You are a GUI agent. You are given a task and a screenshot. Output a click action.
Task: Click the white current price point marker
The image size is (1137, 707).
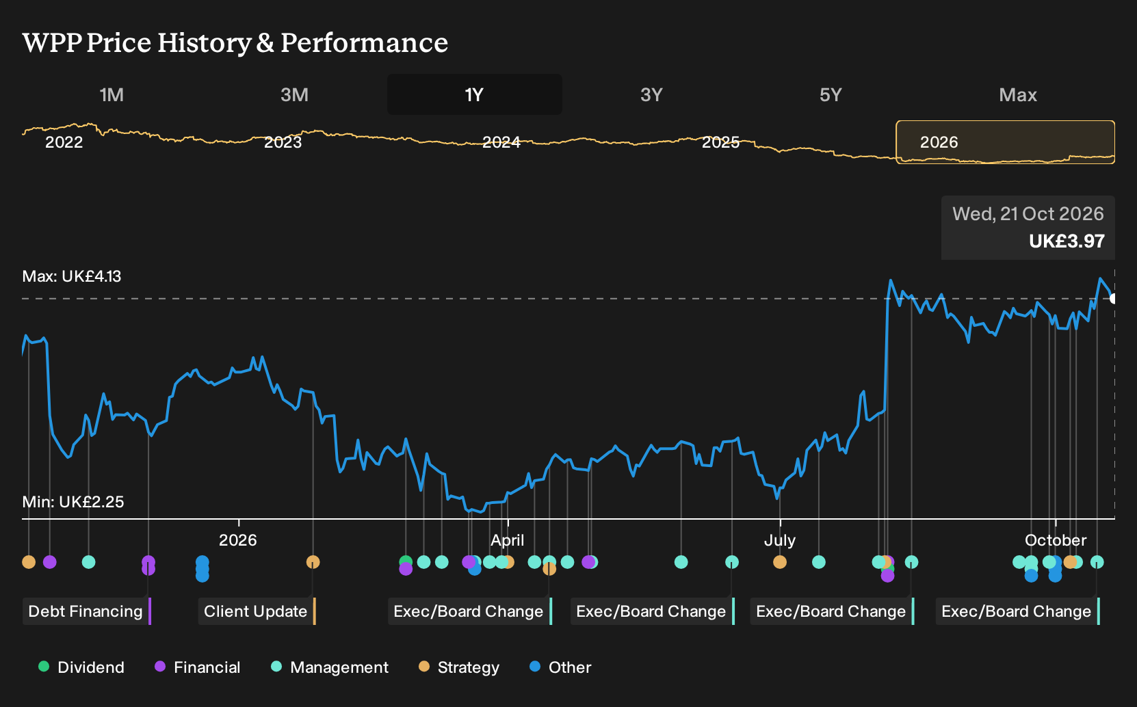[x=1113, y=299]
